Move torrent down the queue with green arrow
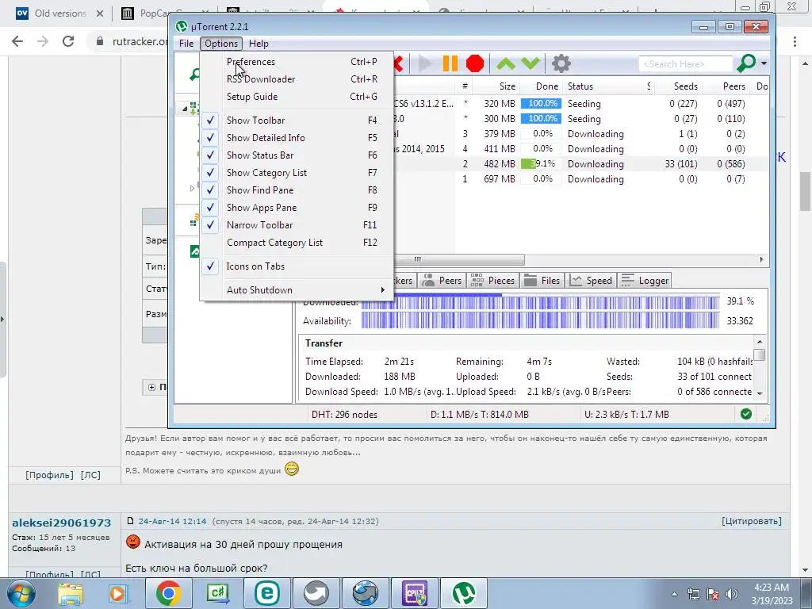Screen dimensions: 812x609 click(530, 63)
